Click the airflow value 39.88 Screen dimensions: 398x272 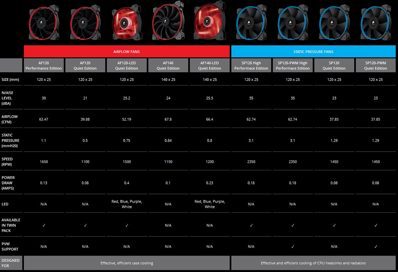tap(85, 119)
